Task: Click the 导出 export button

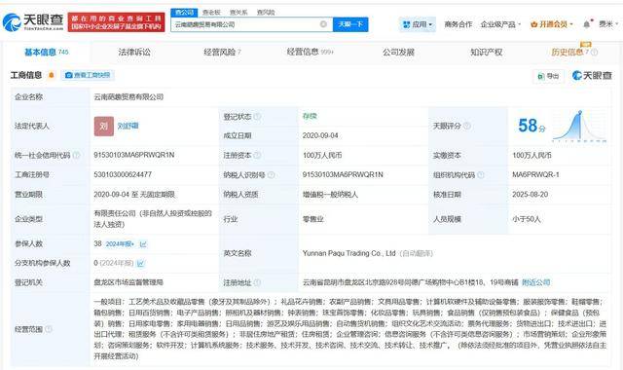Action: tap(548, 76)
